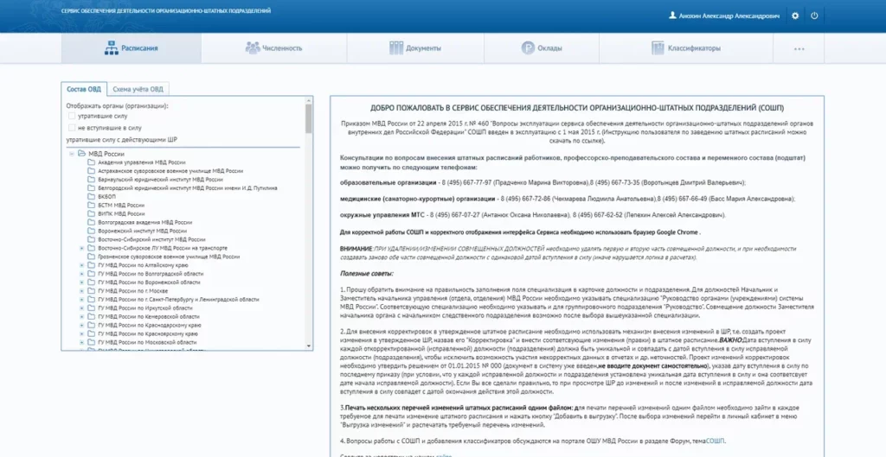Click folder icon of Барнаульский юридический институт
Image resolution: width=886 pixels, height=457 pixels.
[91, 180]
